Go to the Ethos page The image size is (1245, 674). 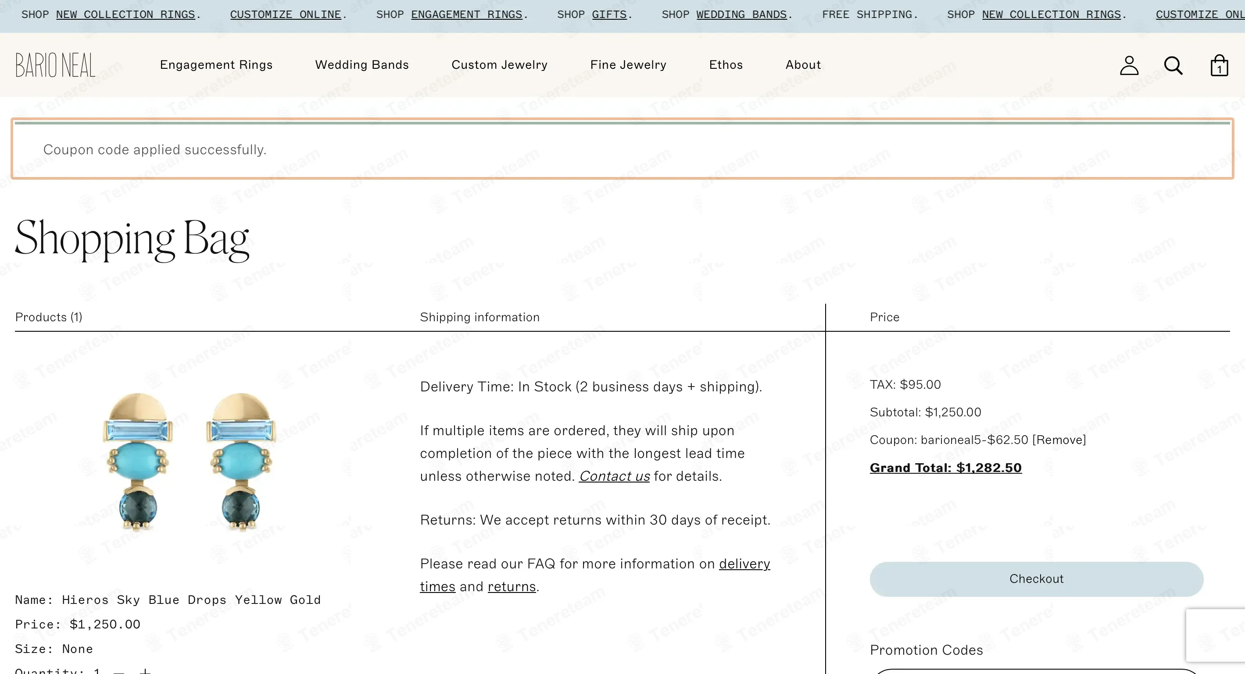[726, 65]
